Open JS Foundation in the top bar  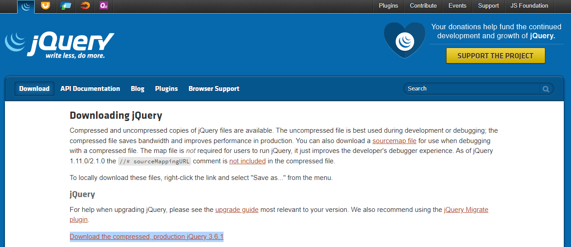(x=529, y=6)
